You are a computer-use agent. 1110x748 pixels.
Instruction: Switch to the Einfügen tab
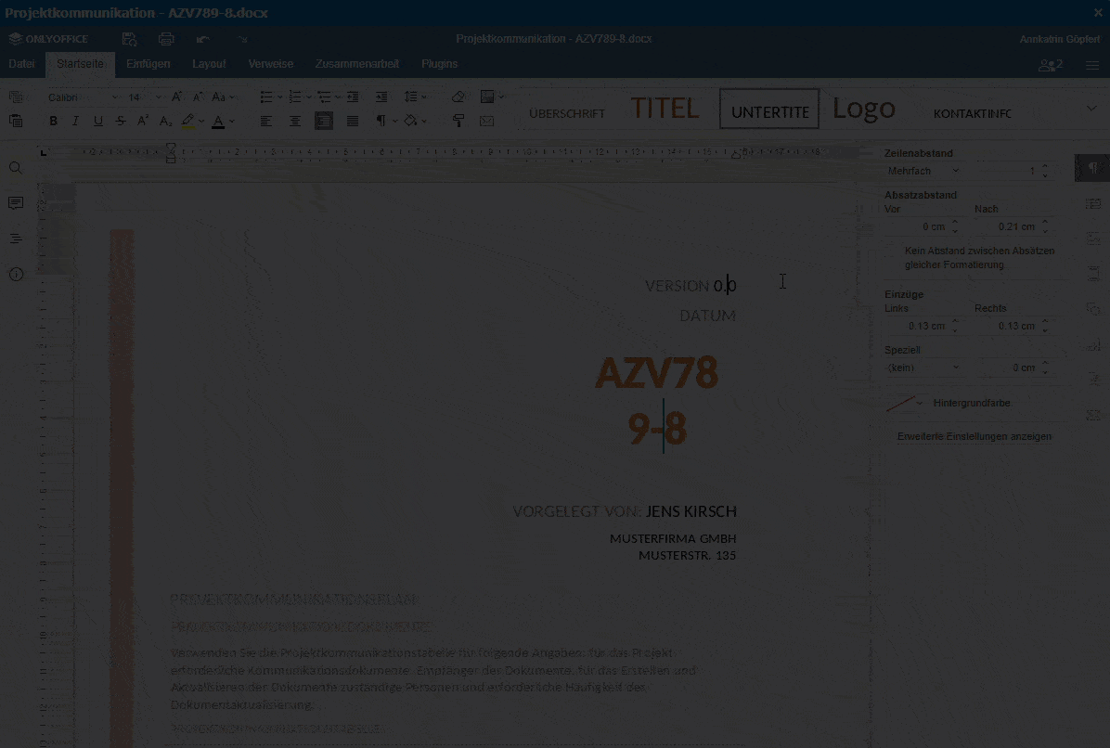pos(148,64)
